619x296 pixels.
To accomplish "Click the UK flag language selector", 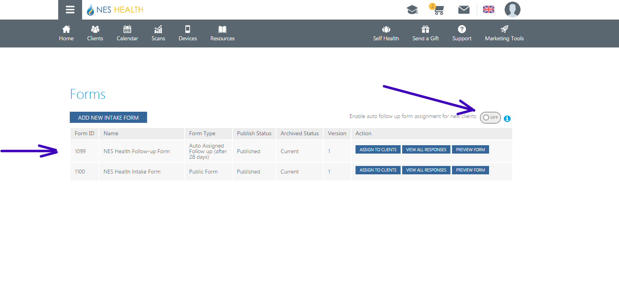I will (488, 10).
